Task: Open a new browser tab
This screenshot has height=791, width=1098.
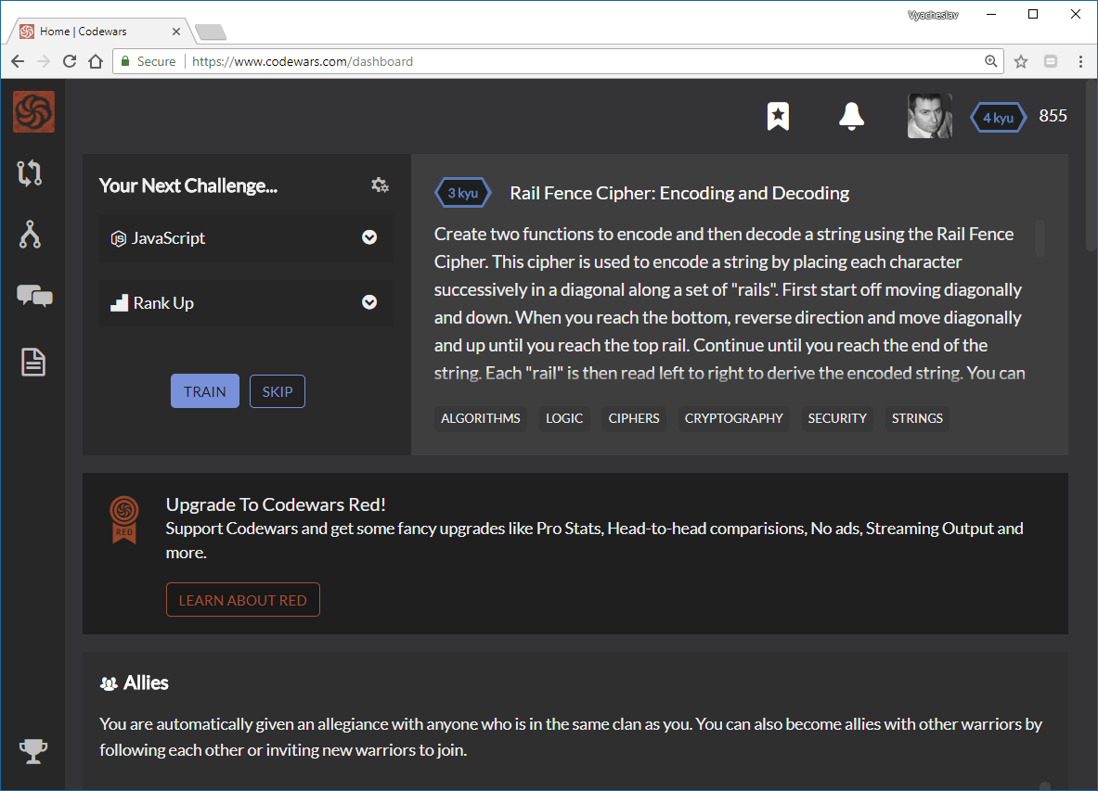Action: pyautogui.click(x=210, y=32)
